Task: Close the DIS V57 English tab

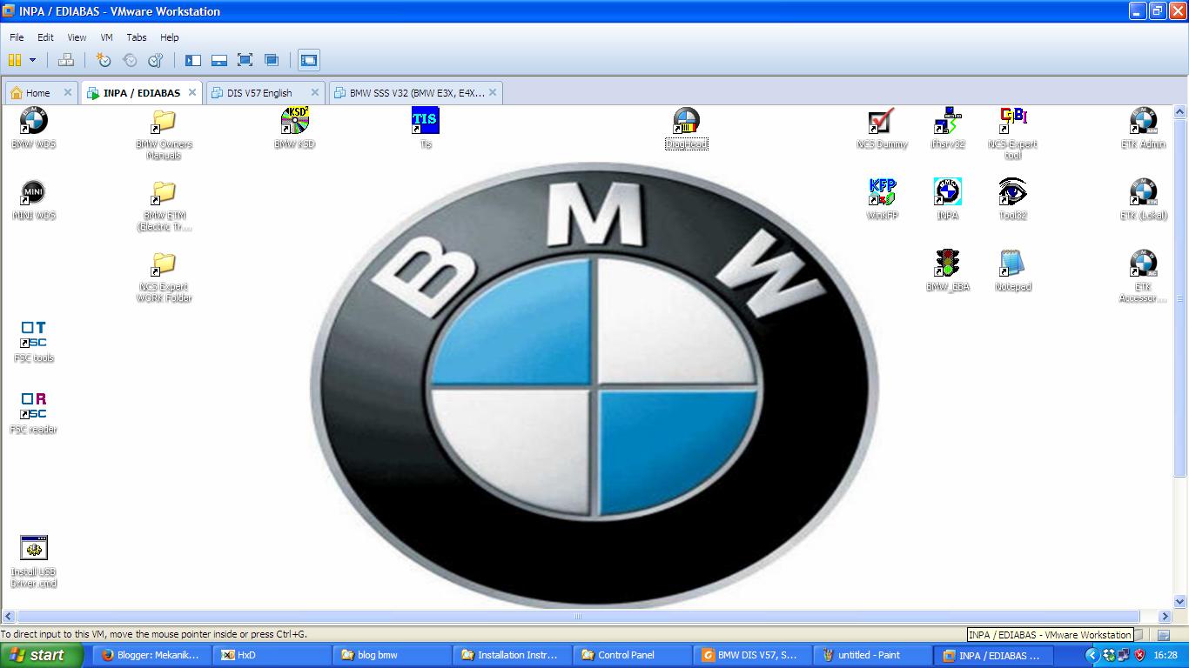Action: click(315, 93)
